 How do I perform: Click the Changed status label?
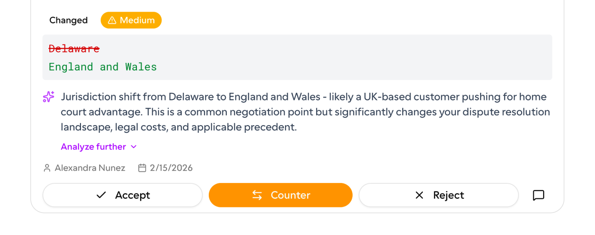(68, 20)
